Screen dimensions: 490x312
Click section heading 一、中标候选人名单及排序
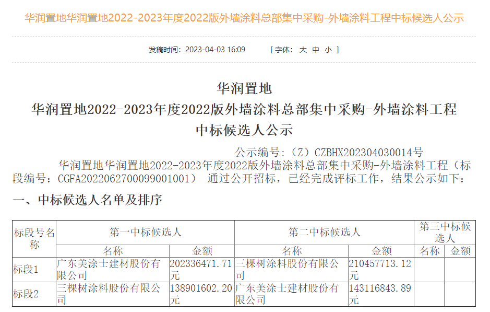[88, 200]
